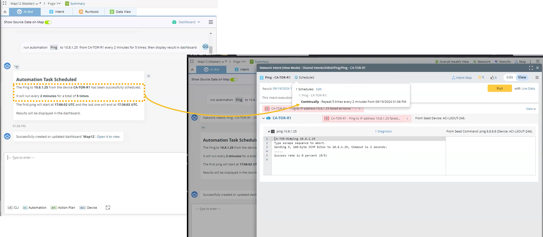Switch the intent to Edit mode

pos(510,77)
